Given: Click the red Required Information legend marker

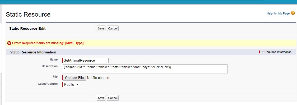Looking at the screenshot, I should tap(259, 52).
